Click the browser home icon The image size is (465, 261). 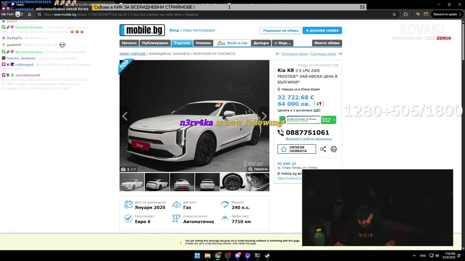click(29, 14)
